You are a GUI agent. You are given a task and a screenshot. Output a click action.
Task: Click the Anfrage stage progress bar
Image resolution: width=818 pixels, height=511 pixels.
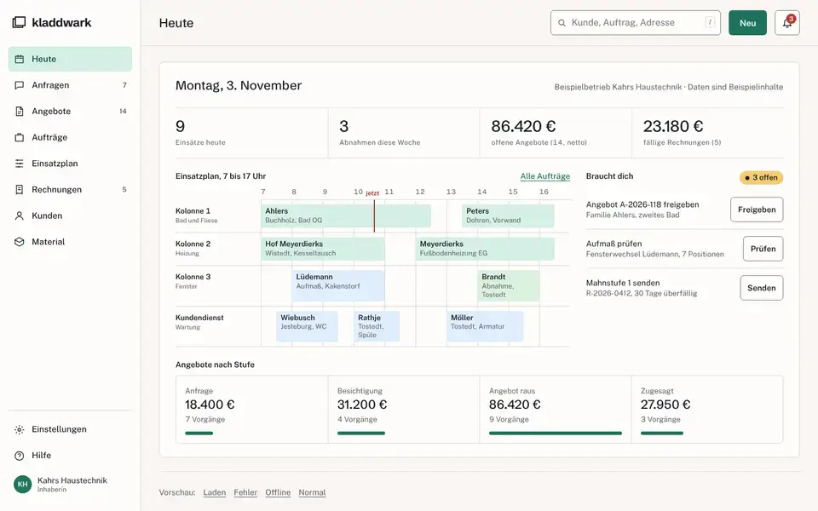(x=199, y=433)
